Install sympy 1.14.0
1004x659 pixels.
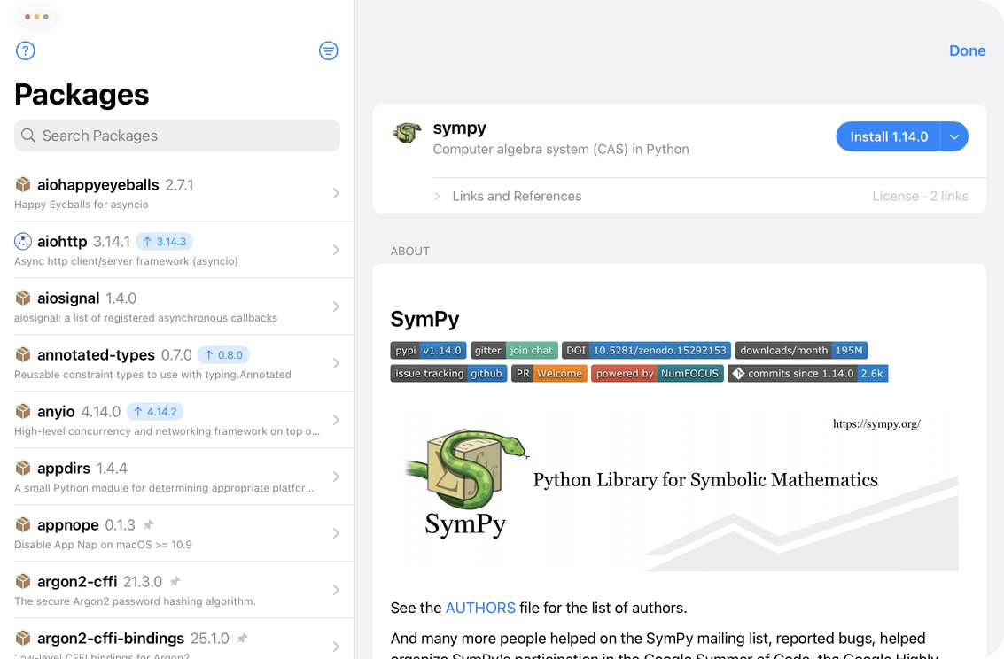[x=888, y=137]
